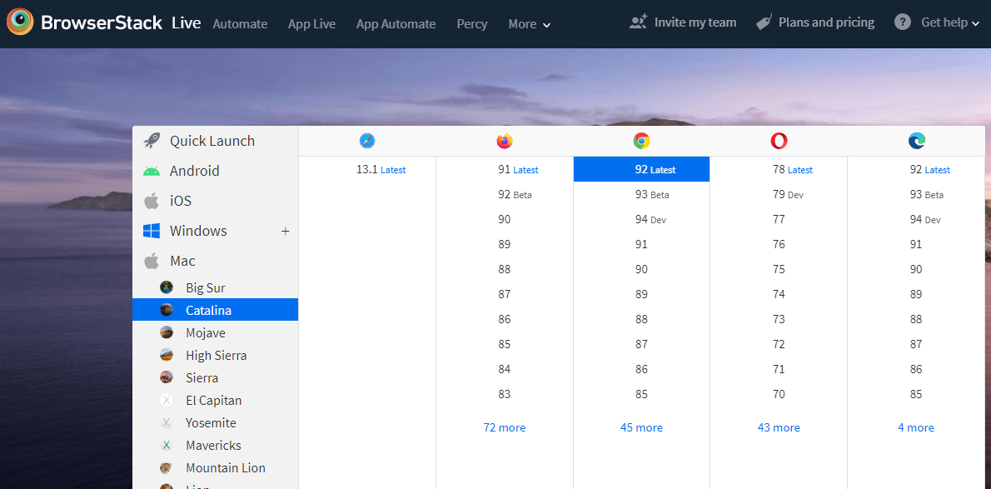Switch to the Automate tab

(x=240, y=24)
